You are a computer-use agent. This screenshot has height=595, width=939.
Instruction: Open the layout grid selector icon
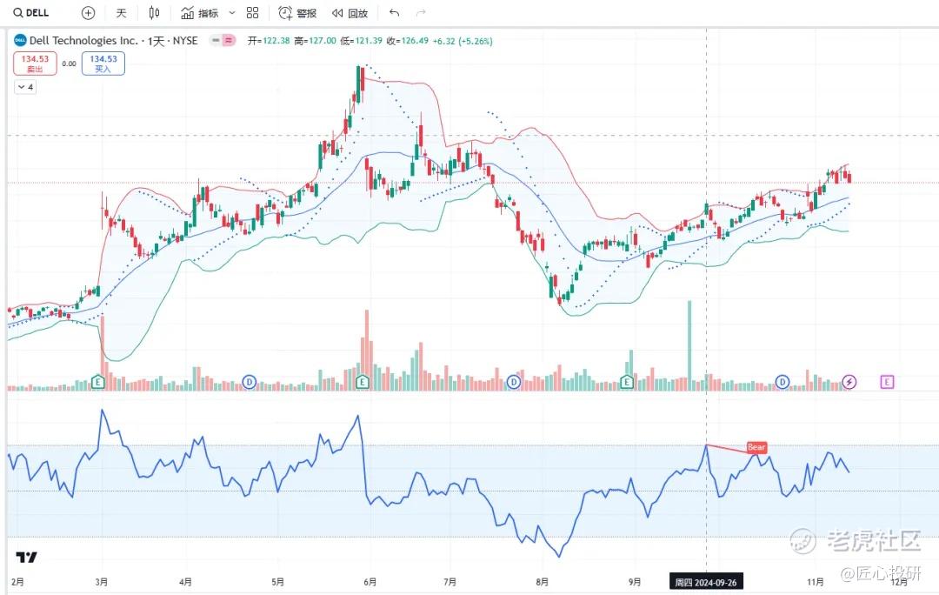[253, 12]
